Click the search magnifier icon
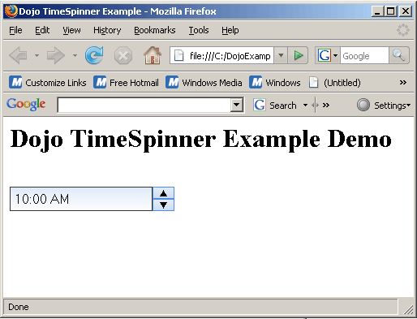Image resolution: width=417 pixels, height=319 pixels. pos(399,55)
